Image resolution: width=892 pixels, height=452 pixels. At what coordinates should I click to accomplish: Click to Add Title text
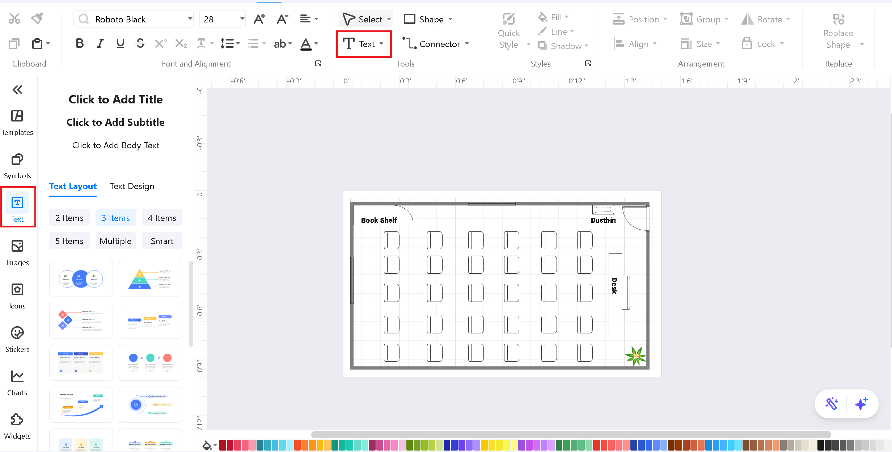pyautogui.click(x=116, y=99)
